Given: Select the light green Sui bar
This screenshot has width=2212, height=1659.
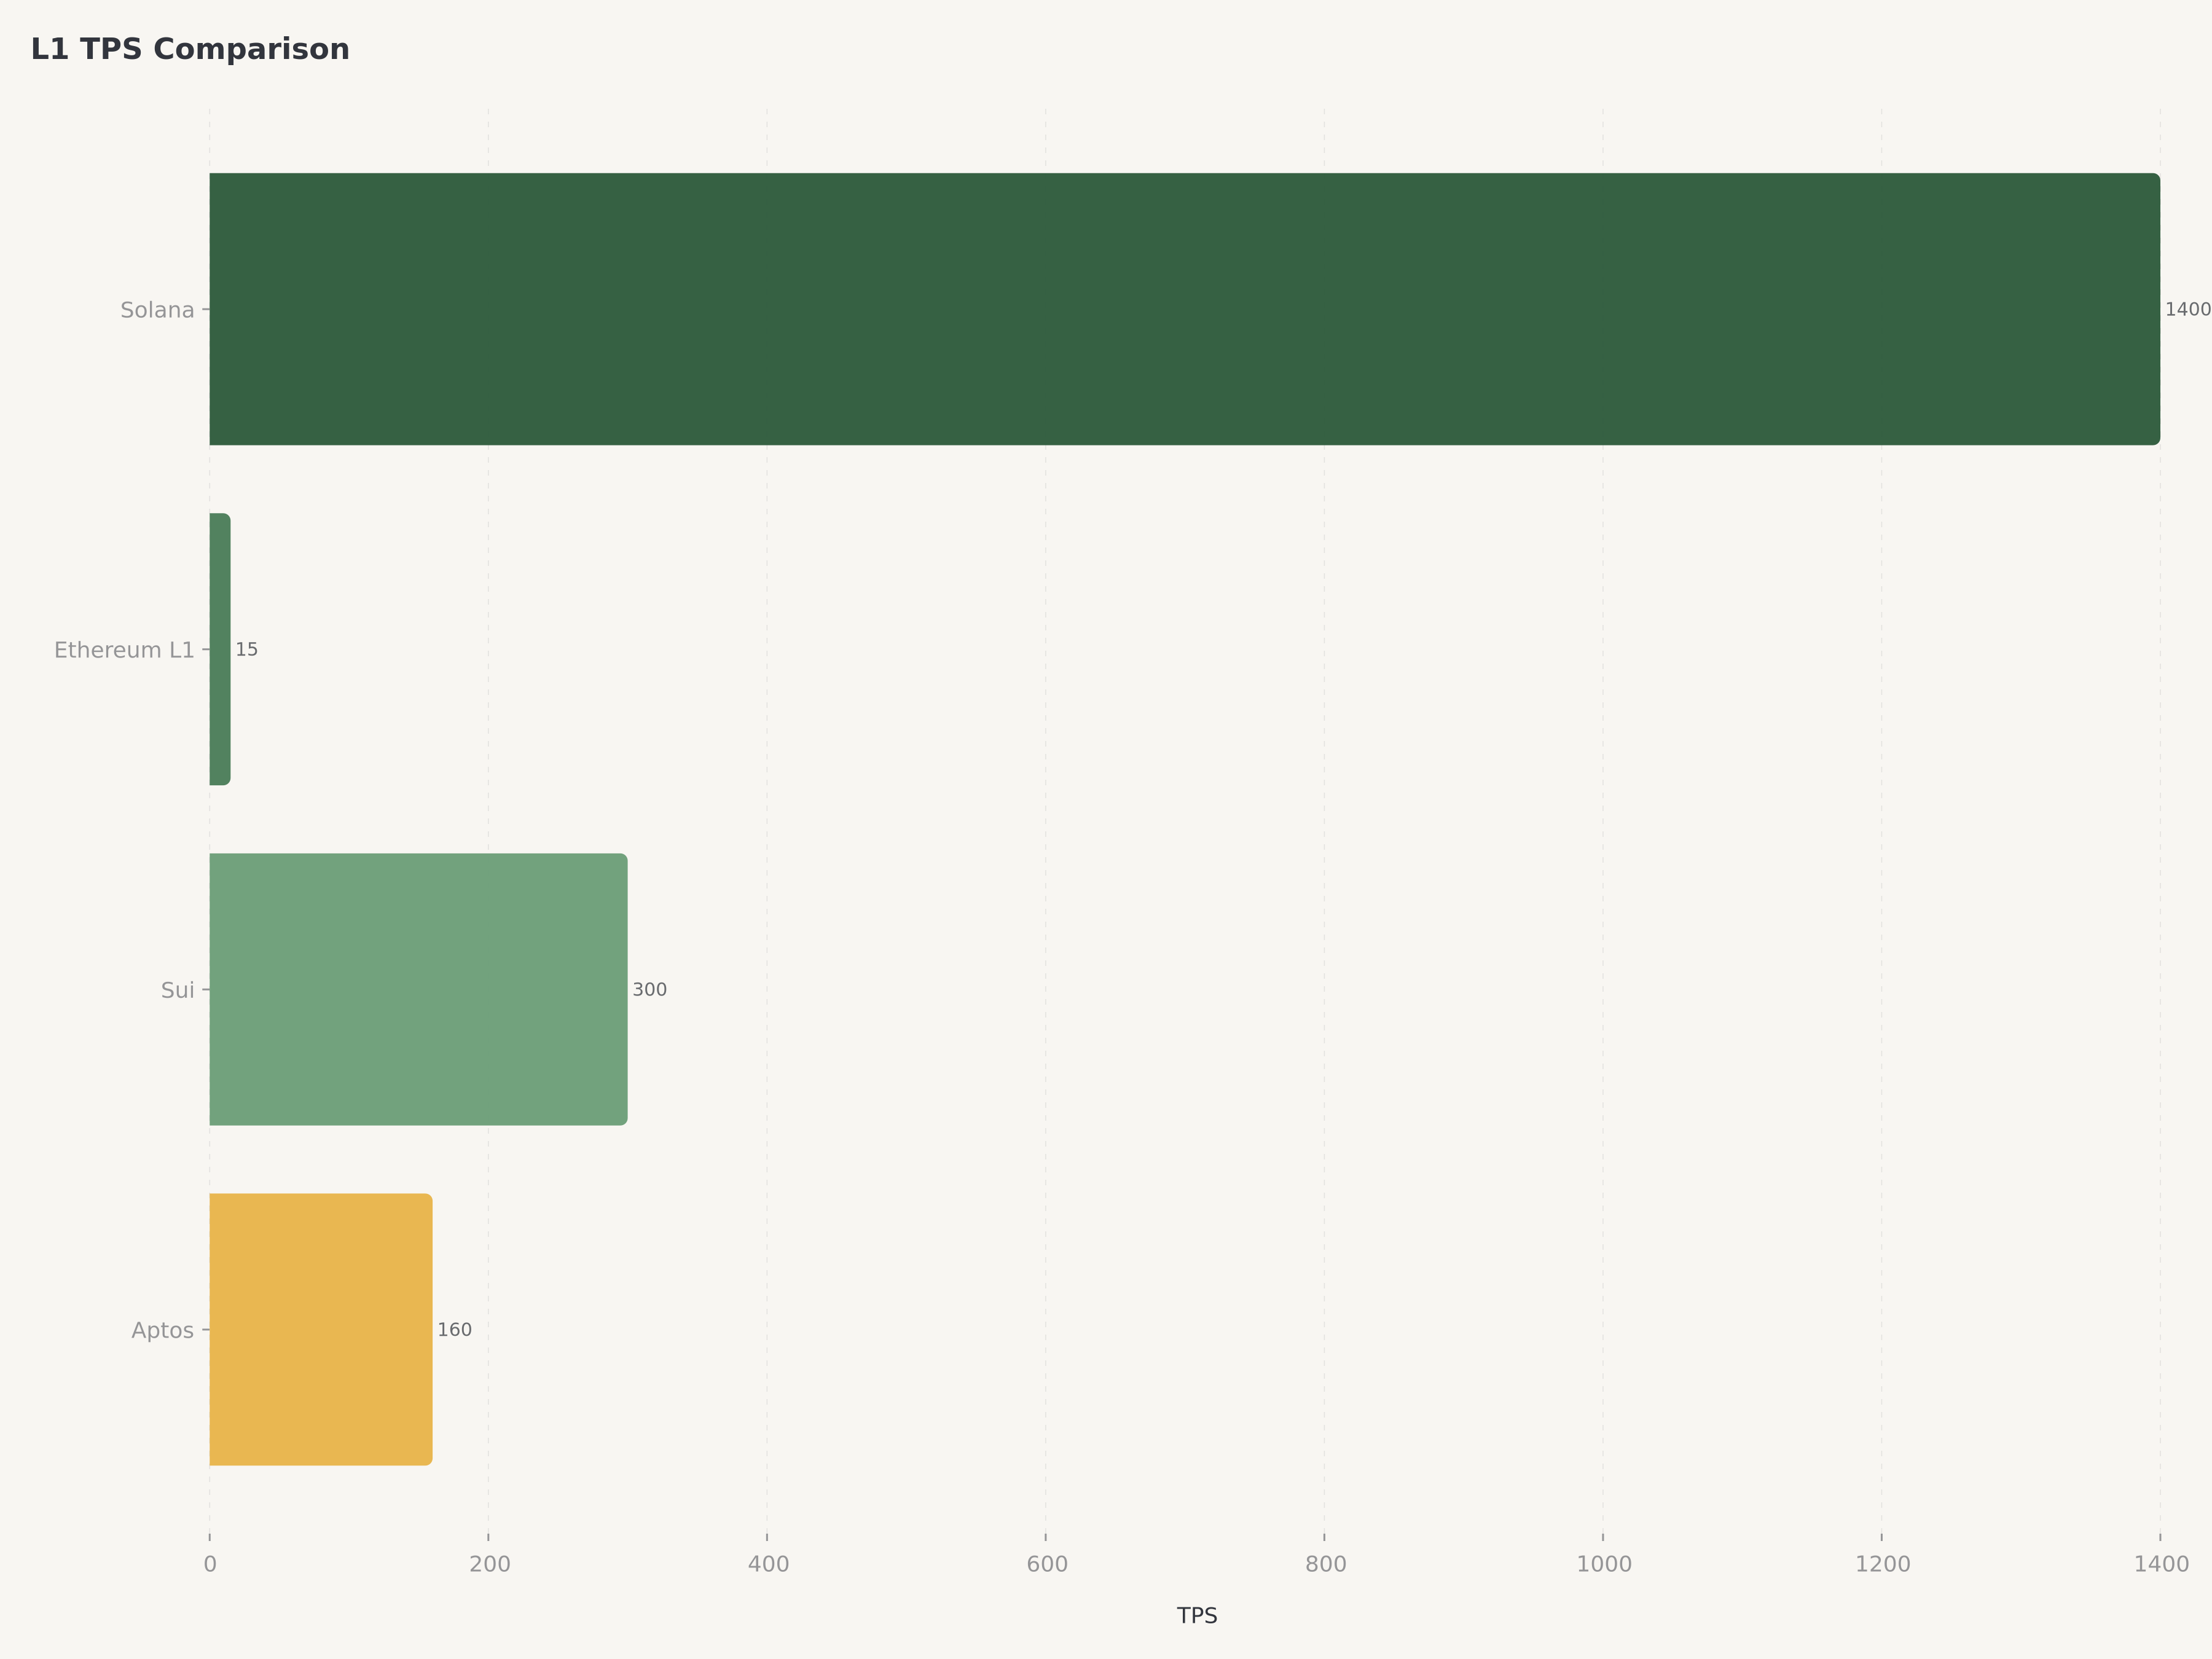Looking at the screenshot, I should [x=418, y=989].
